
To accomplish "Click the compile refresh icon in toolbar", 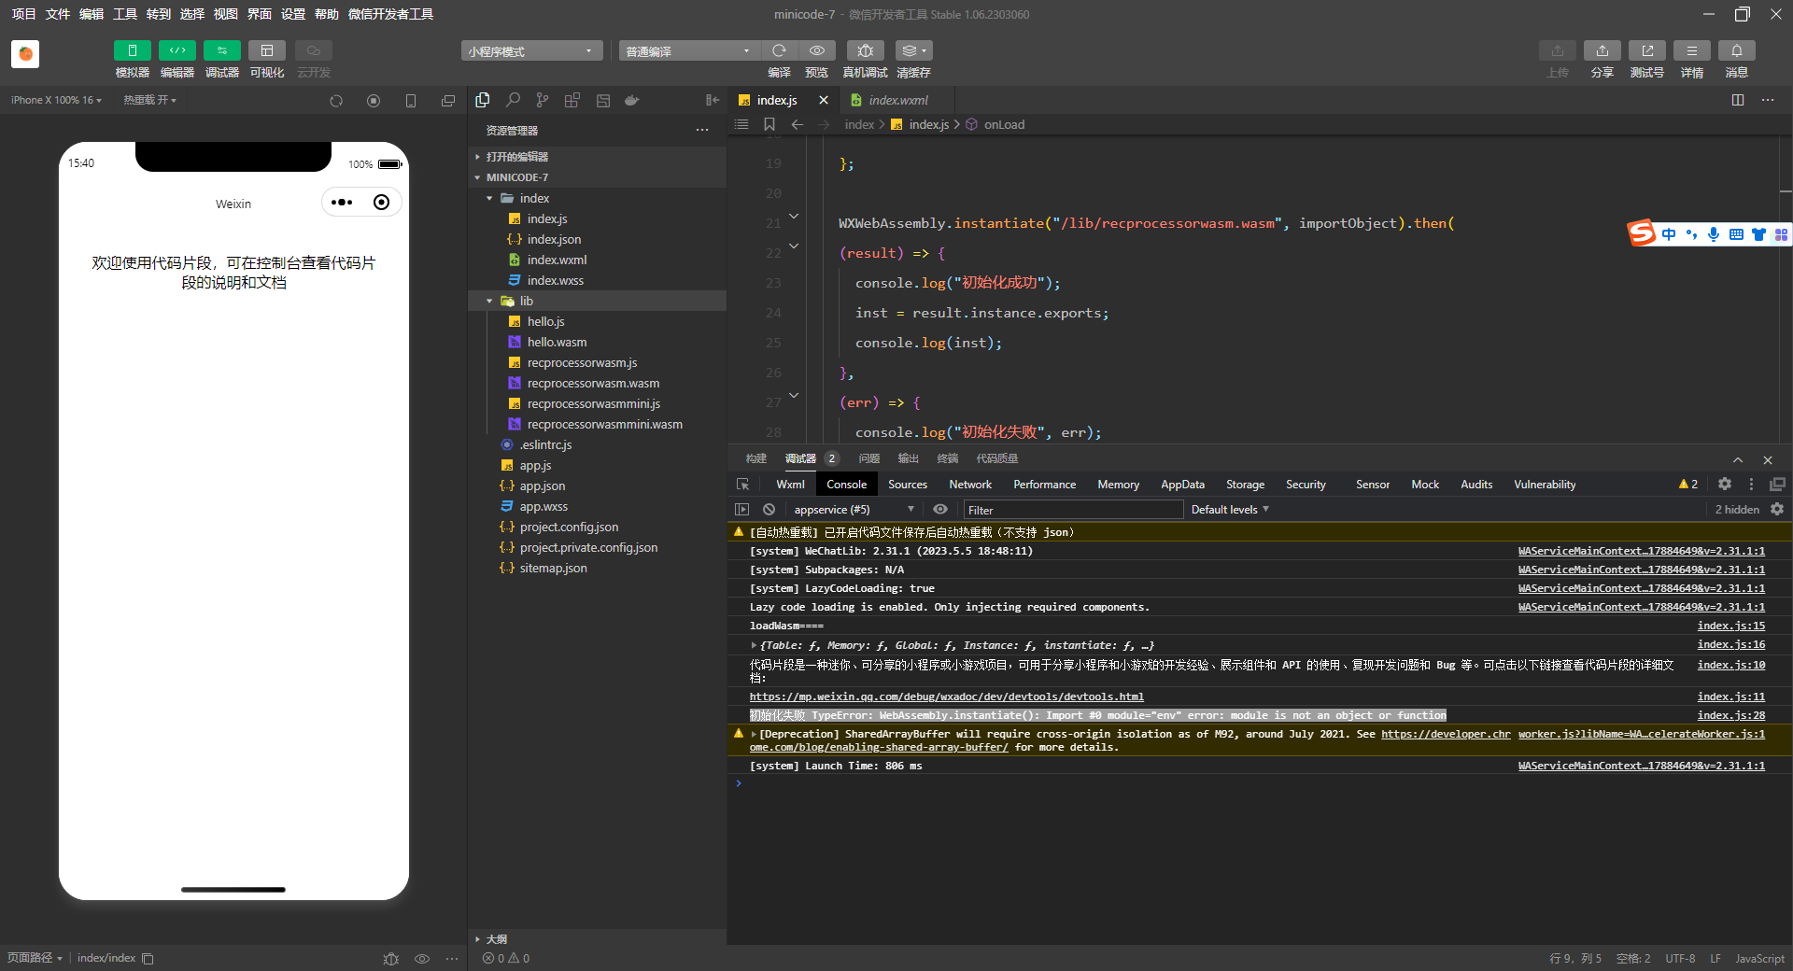I will [x=779, y=50].
